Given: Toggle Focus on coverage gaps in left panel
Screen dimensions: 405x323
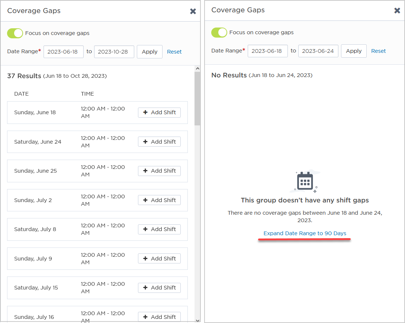Looking at the screenshot, I should click(15, 33).
